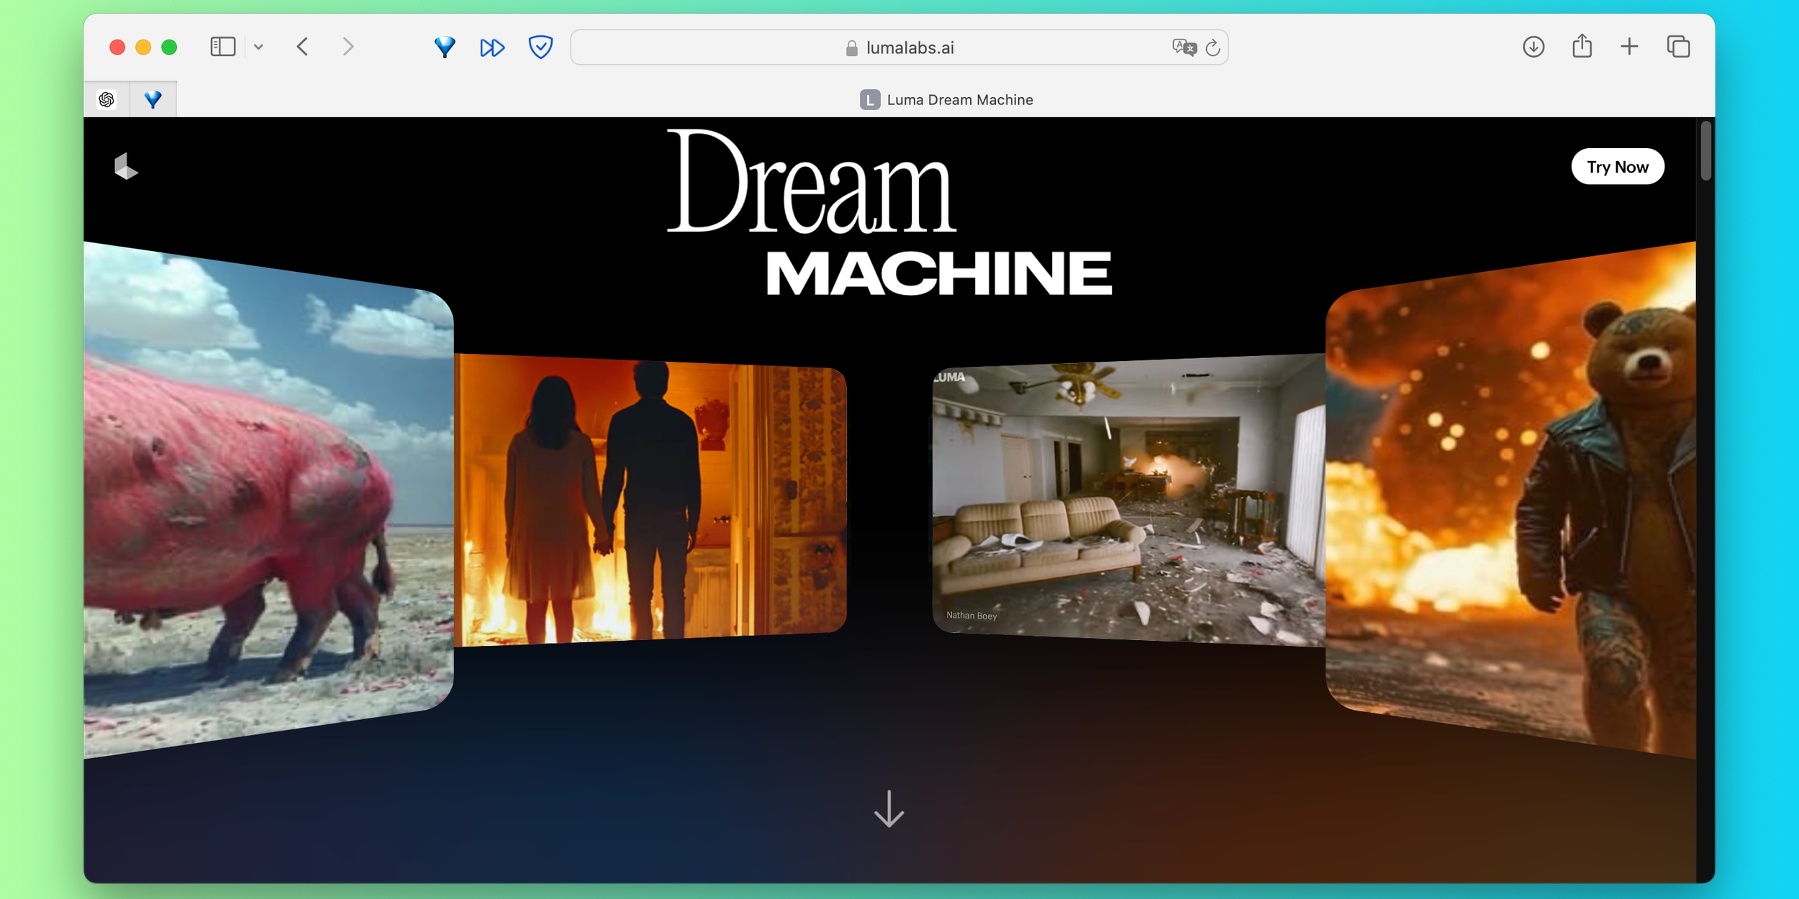Image resolution: width=1799 pixels, height=899 pixels.
Task: Open the share menu
Action: point(1582,46)
